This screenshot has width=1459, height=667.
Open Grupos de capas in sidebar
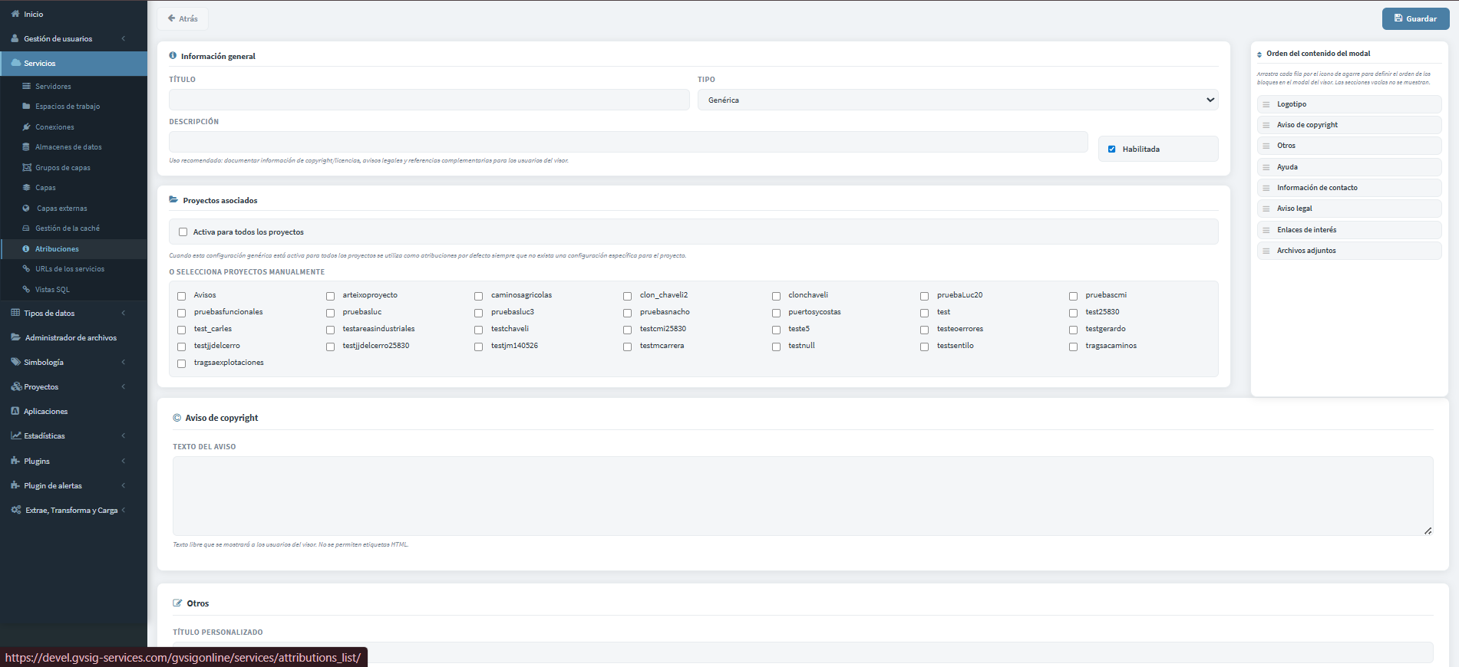tap(63, 167)
